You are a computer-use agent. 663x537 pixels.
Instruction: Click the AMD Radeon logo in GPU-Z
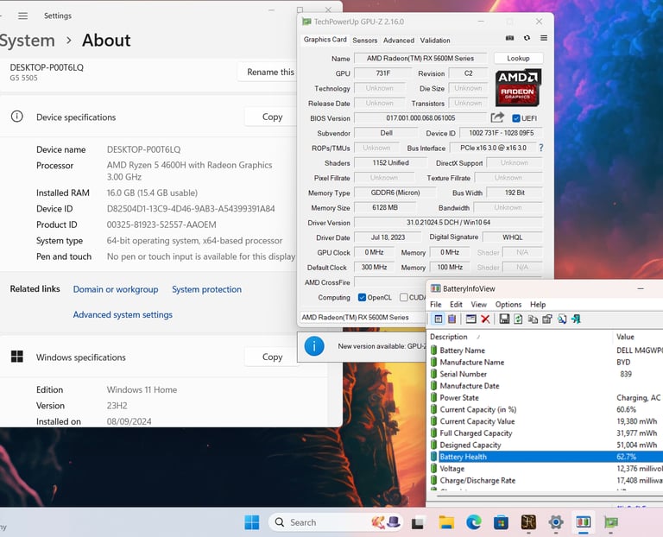pos(518,86)
